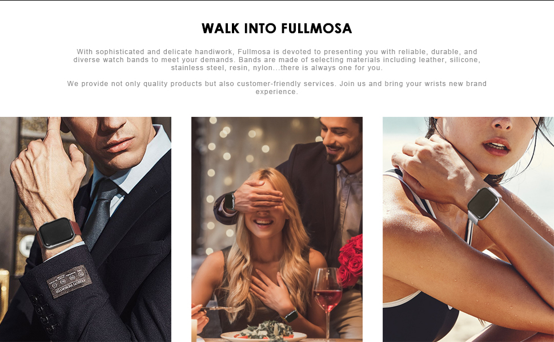Click the word experience below the paragraph
Screen dimensions: 554x342
tap(276, 92)
